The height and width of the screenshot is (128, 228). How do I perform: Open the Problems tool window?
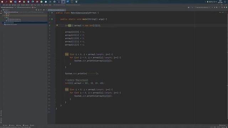click(x=12, y=125)
